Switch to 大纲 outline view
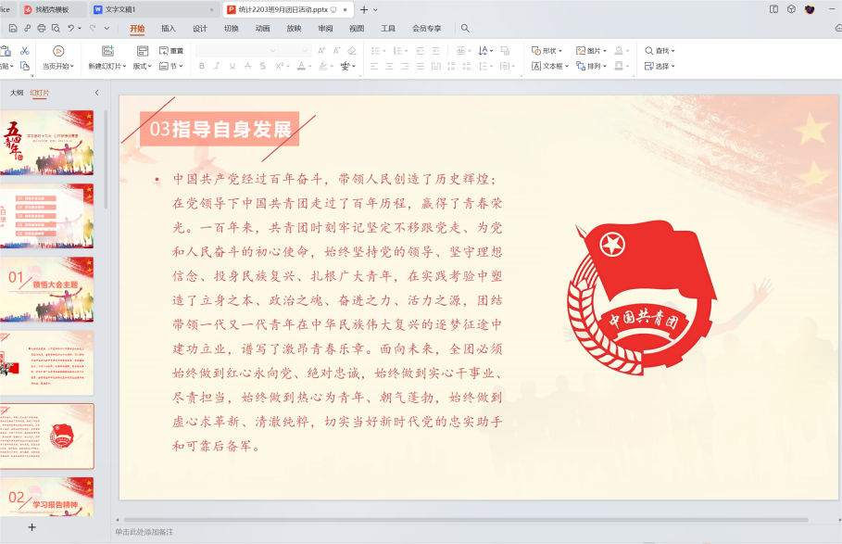 17,93
